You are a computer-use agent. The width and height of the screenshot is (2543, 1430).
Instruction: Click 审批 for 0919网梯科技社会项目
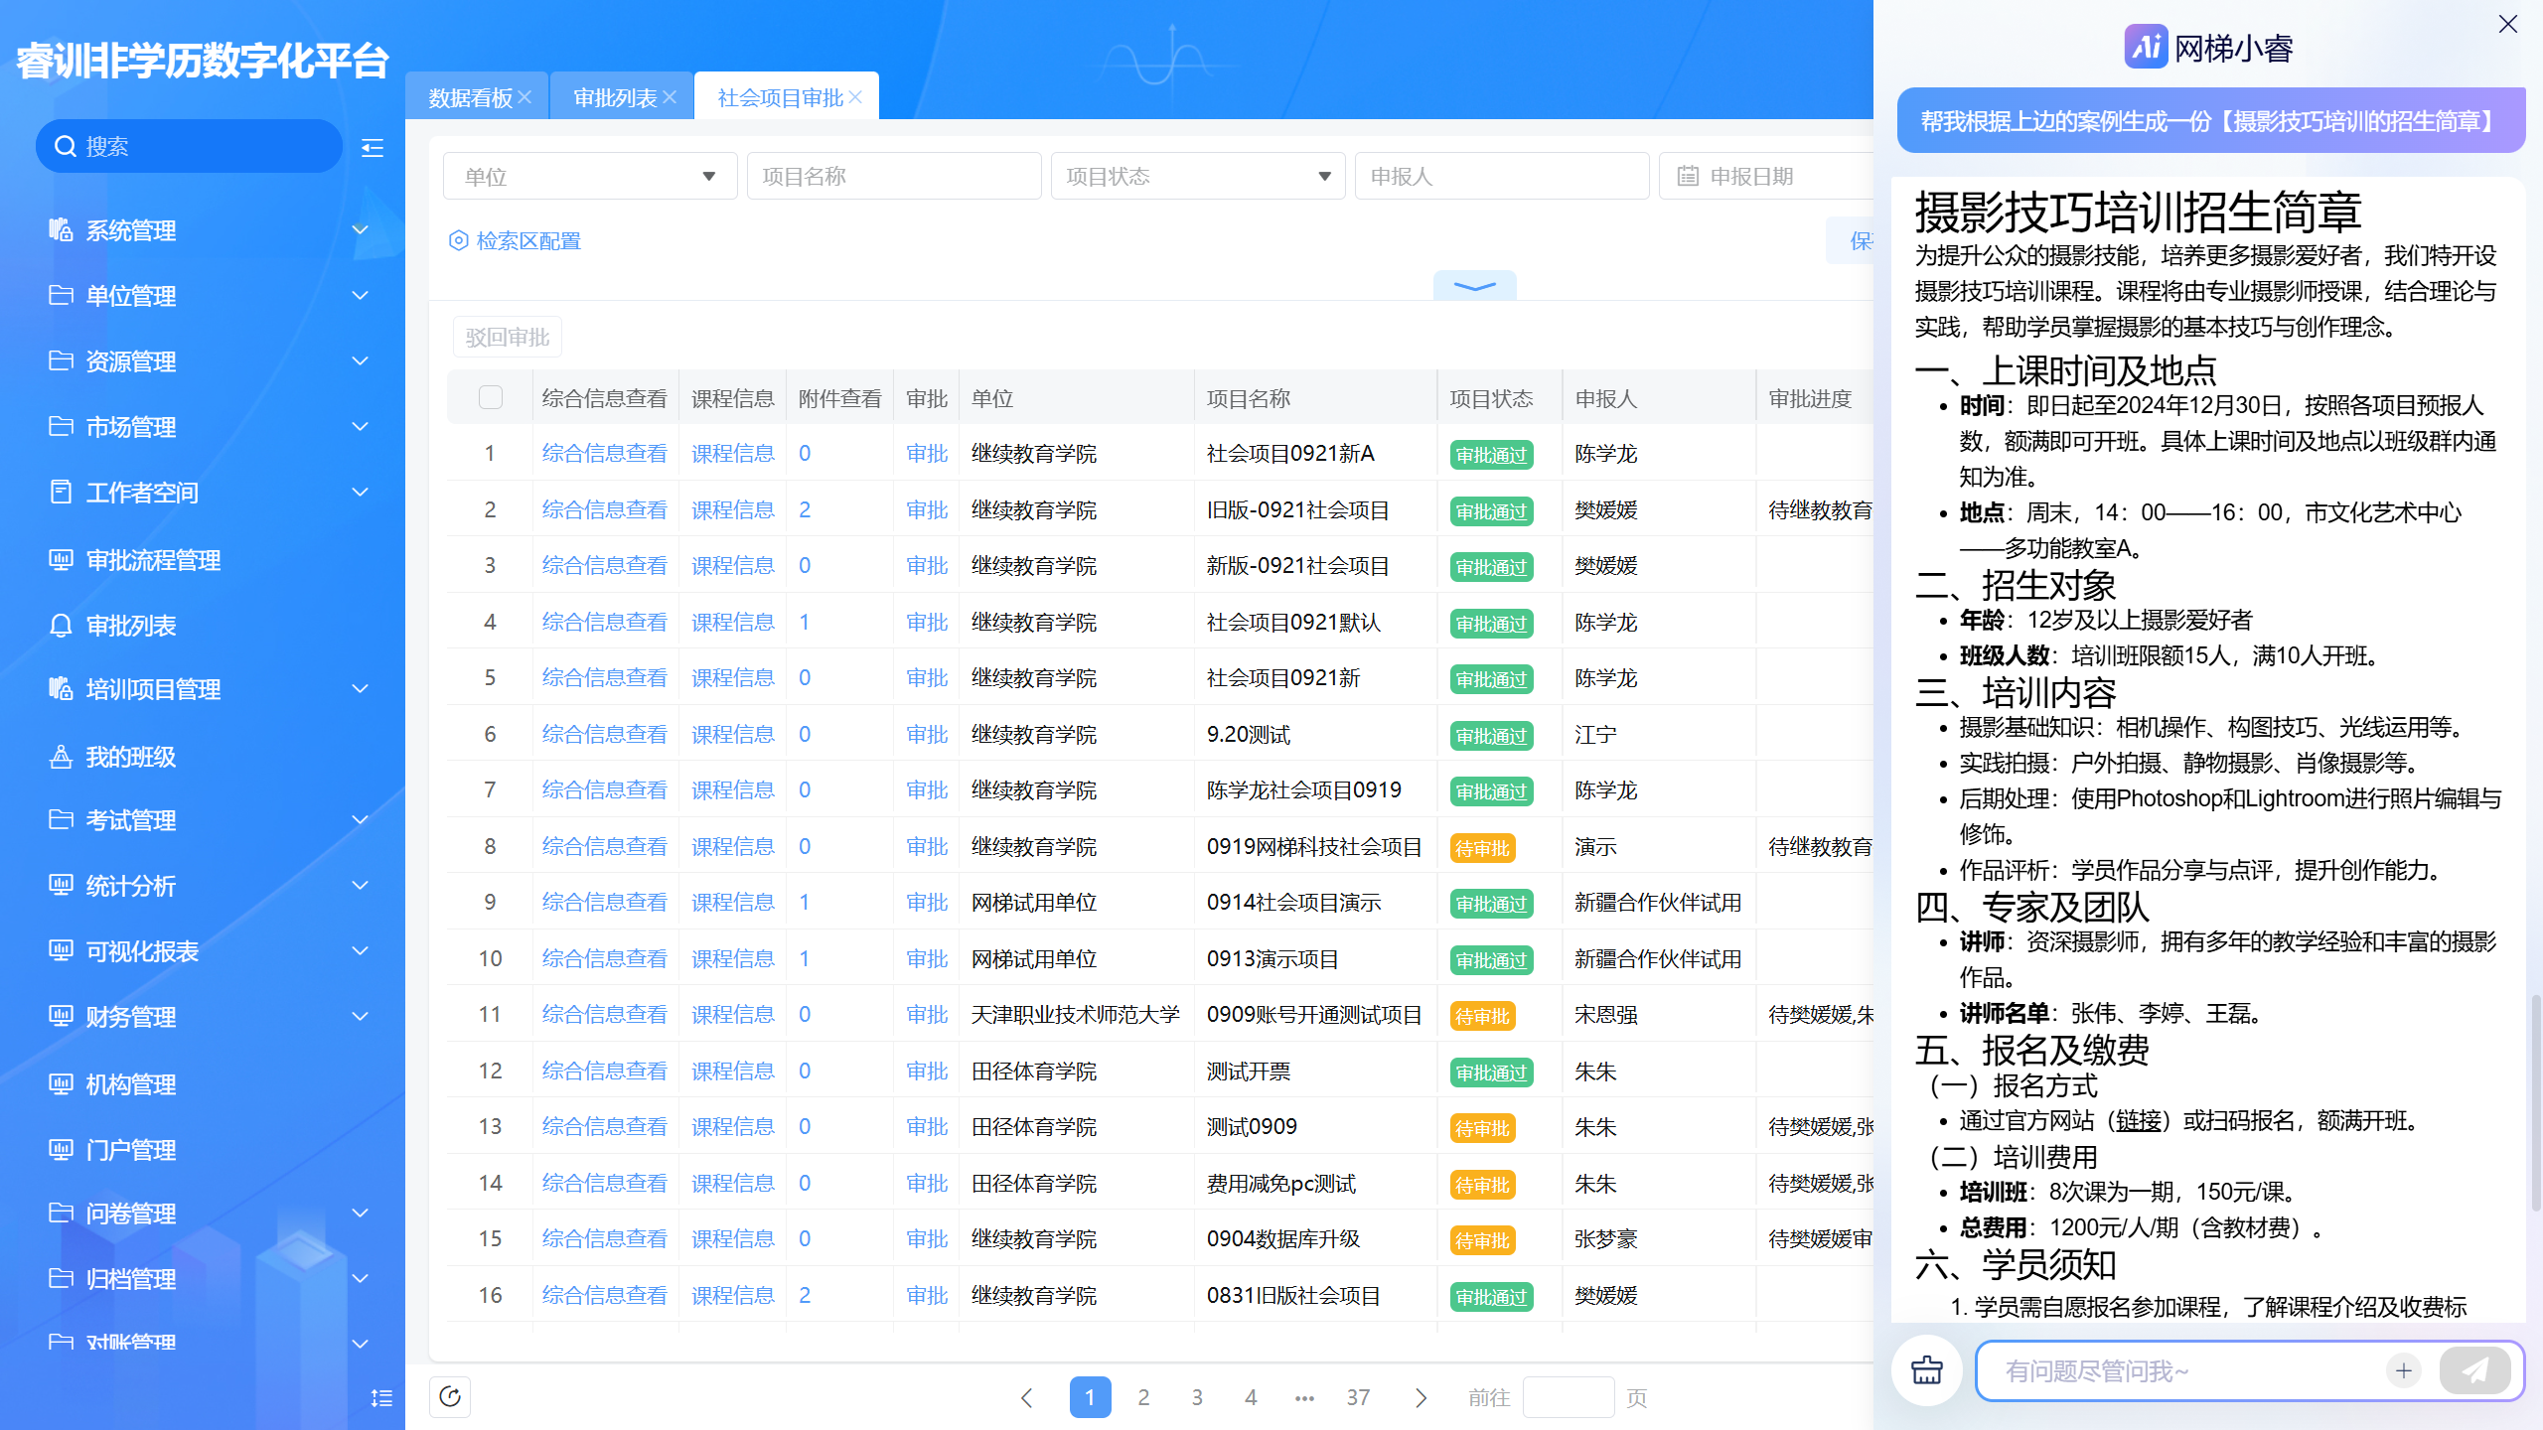tap(927, 846)
